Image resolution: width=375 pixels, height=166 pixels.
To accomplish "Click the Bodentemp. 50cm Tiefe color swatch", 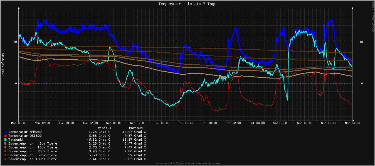I will point(5,155).
